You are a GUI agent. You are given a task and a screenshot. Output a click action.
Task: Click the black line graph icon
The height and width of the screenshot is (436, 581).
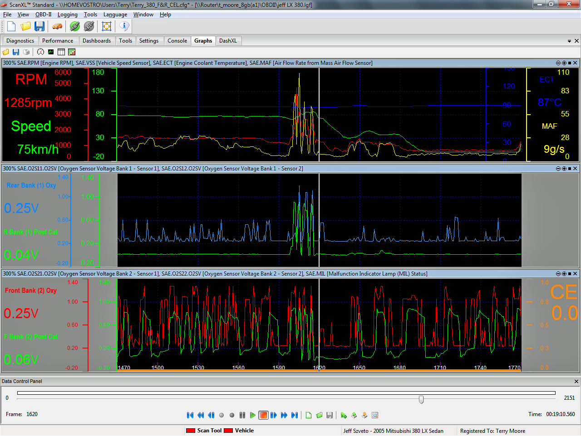click(51, 52)
